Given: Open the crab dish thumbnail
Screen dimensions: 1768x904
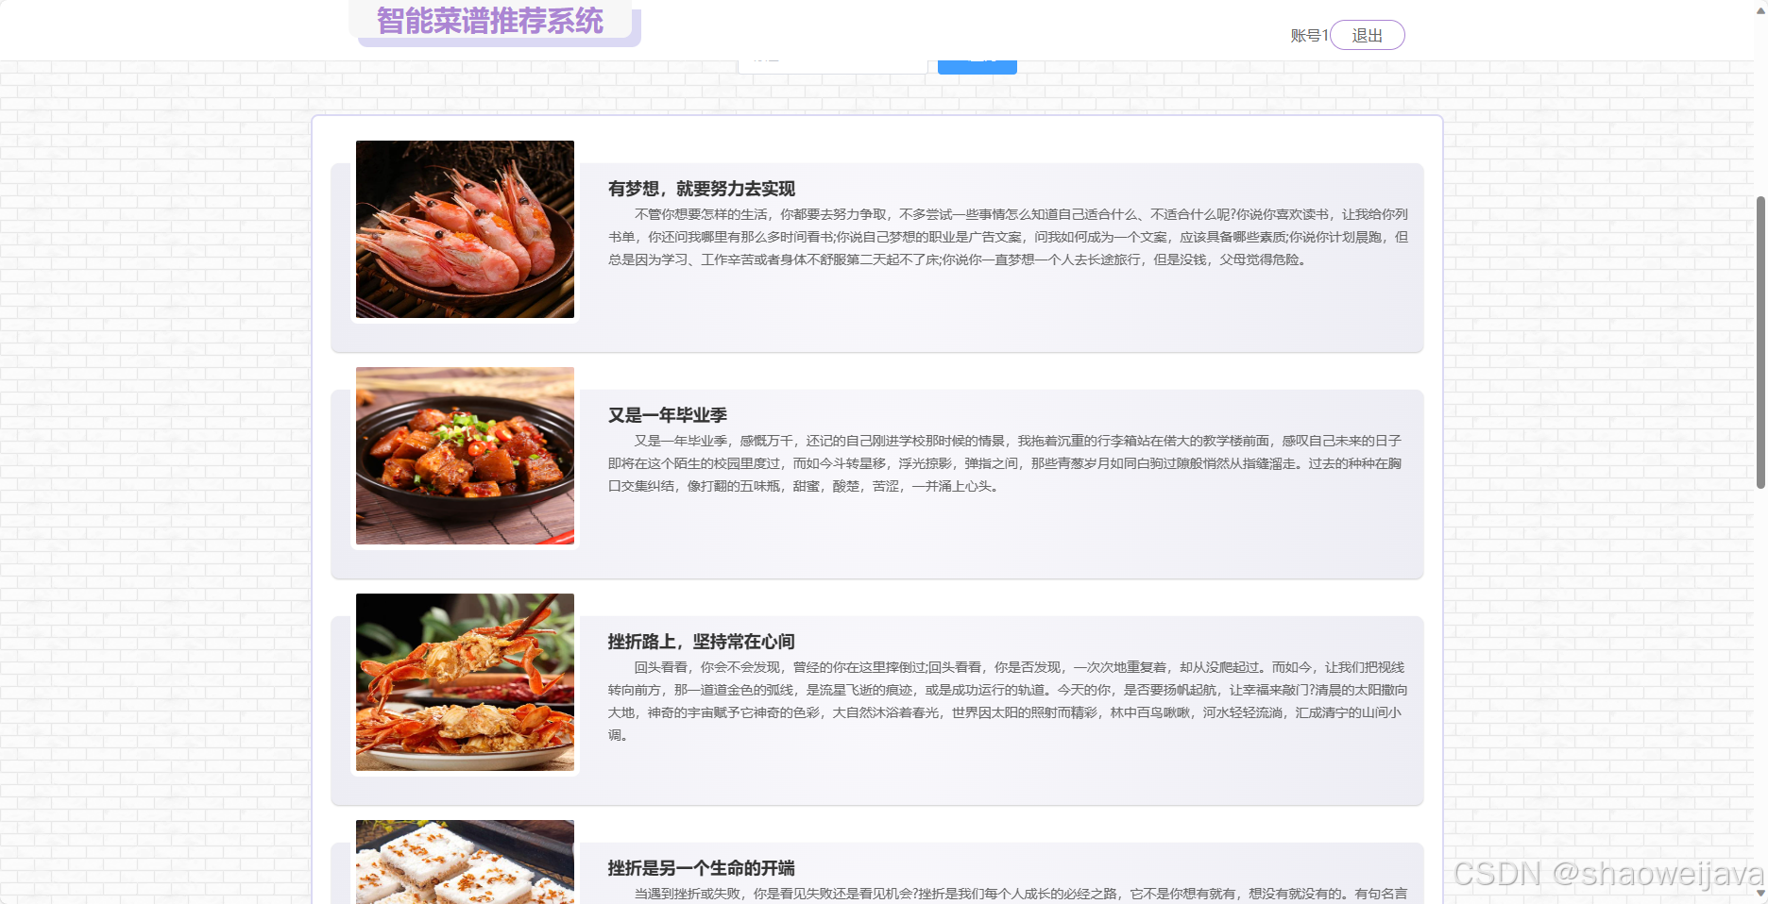Looking at the screenshot, I should [x=465, y=682].
